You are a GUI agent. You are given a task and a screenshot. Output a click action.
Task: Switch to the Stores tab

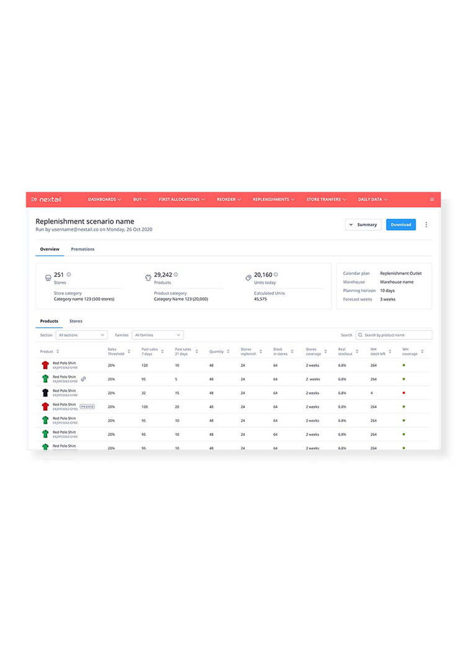(76, 321)
